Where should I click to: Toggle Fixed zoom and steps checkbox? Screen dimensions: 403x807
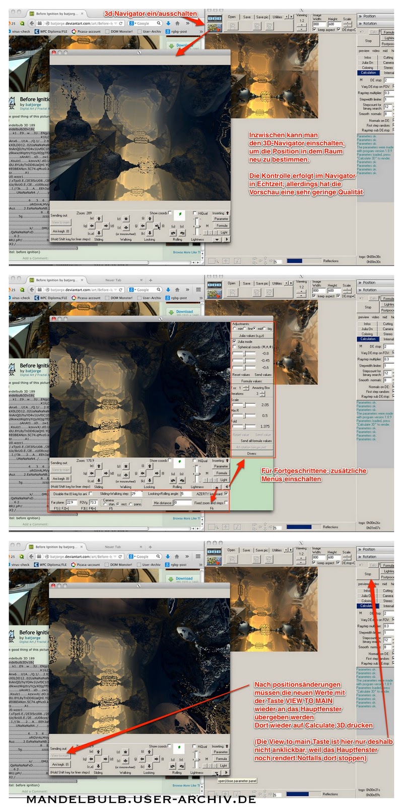tap(226, 503)
